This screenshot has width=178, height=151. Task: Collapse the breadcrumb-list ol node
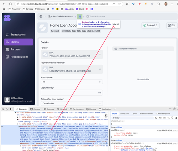pos(16,113)
